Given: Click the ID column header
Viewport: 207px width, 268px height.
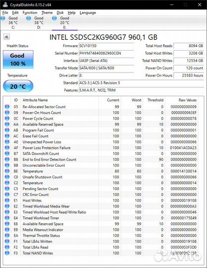Looking at the screenshot, I should click(16, 100).
